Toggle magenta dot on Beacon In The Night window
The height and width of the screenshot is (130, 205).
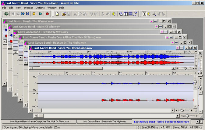(172, 42)
